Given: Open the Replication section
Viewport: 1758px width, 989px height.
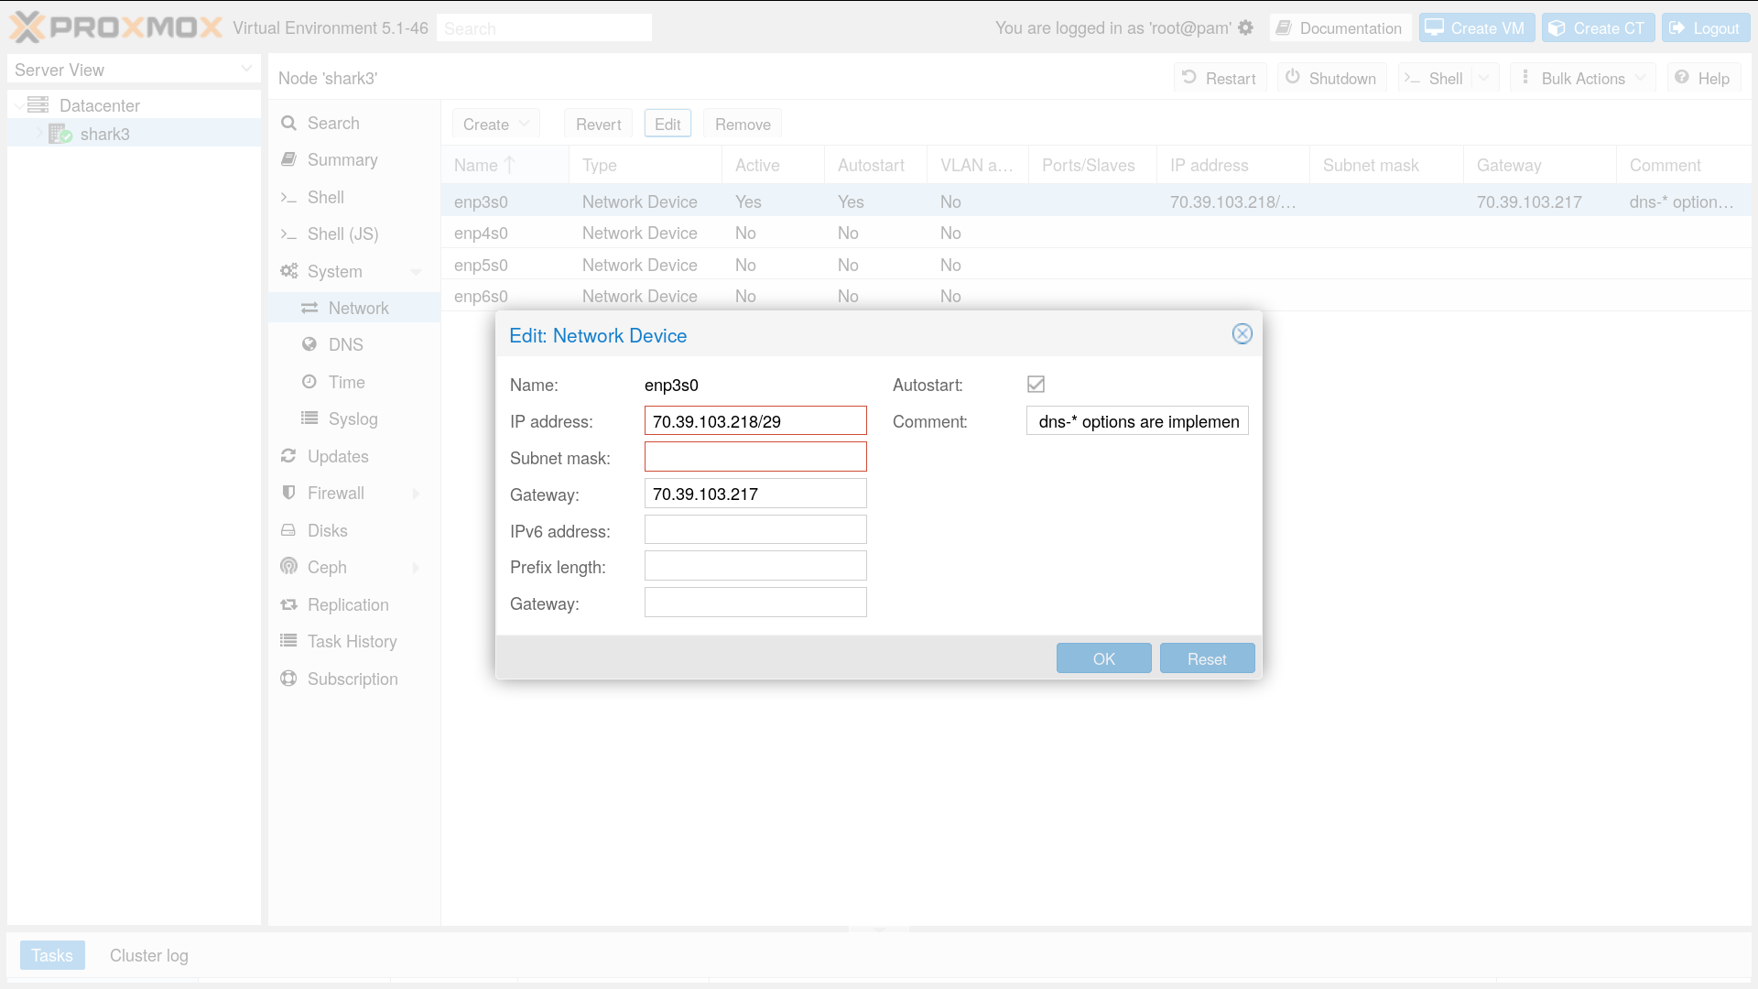Looking at the screenshot, I should click(x=348, y=605).
